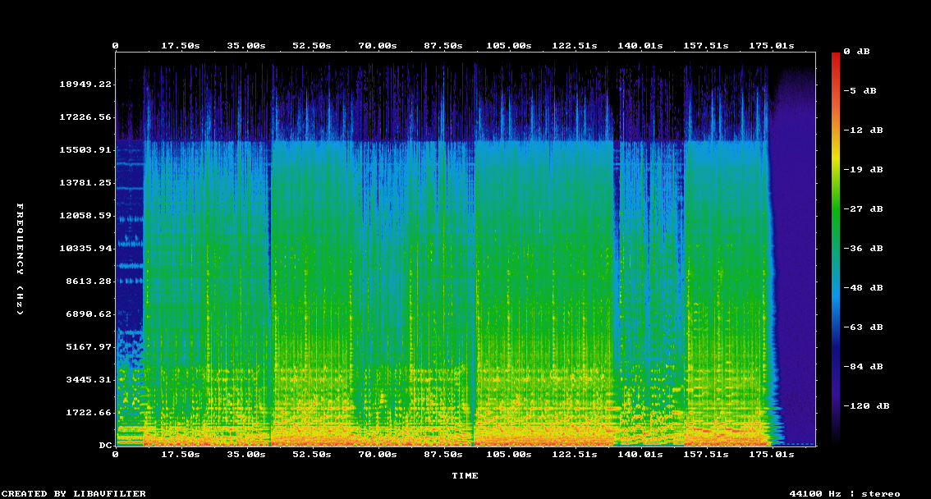Select the 122.51s marker on the top time axis

574,45
